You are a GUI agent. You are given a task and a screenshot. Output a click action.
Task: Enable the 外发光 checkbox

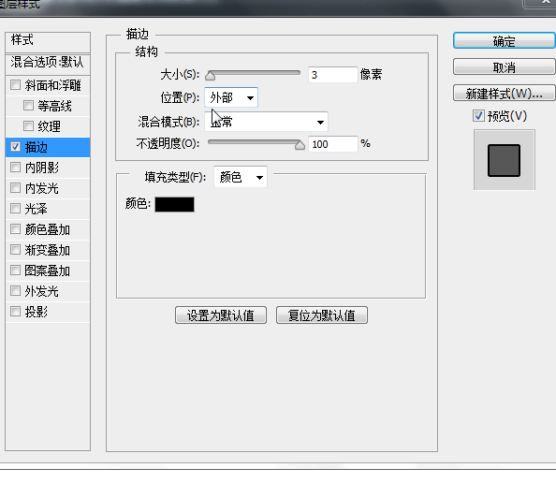15,291
